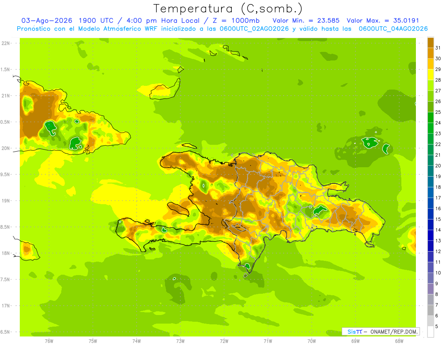448x346 pixels.
Task: Pick the lime swatch between legend values 27 and 28
Action: 430,85
